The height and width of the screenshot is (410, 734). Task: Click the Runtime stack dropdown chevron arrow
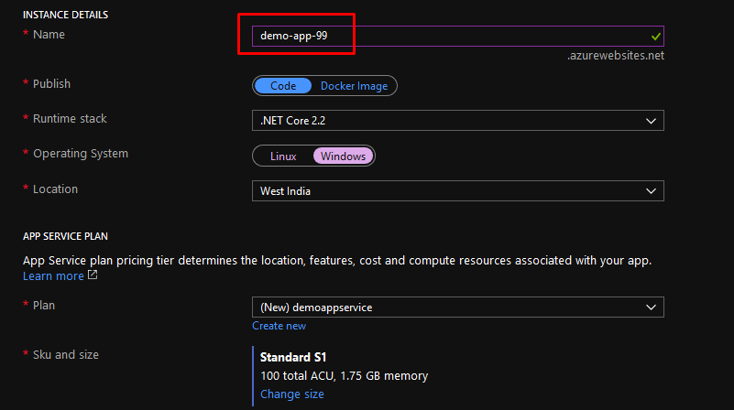pyautogui.click(x=651, y=121)
